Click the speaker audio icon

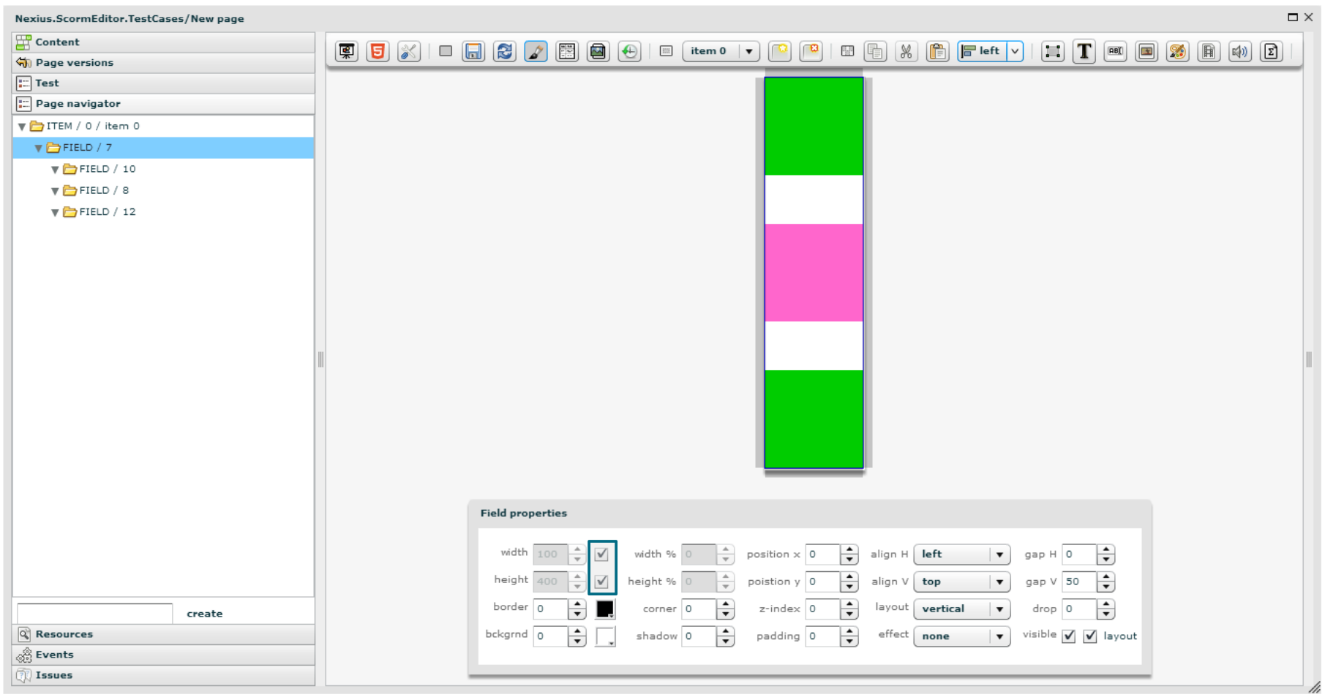(1239, 51)
